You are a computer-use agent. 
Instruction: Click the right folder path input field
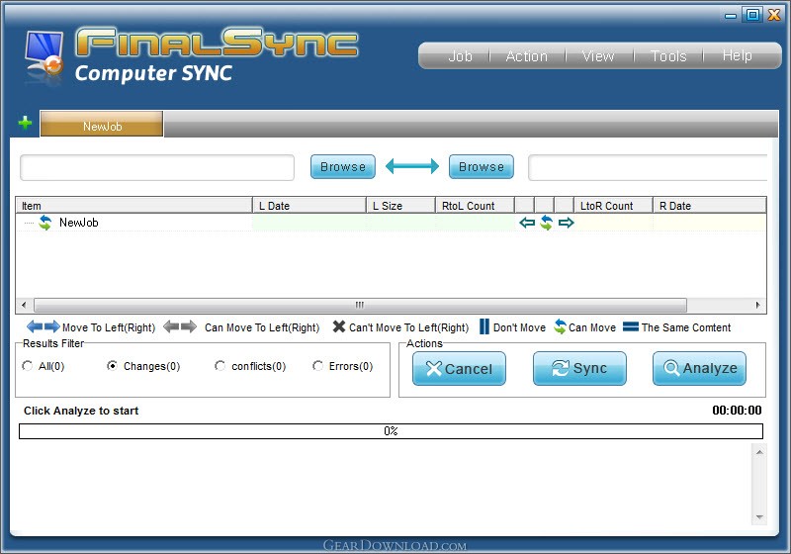click(648, 167)
